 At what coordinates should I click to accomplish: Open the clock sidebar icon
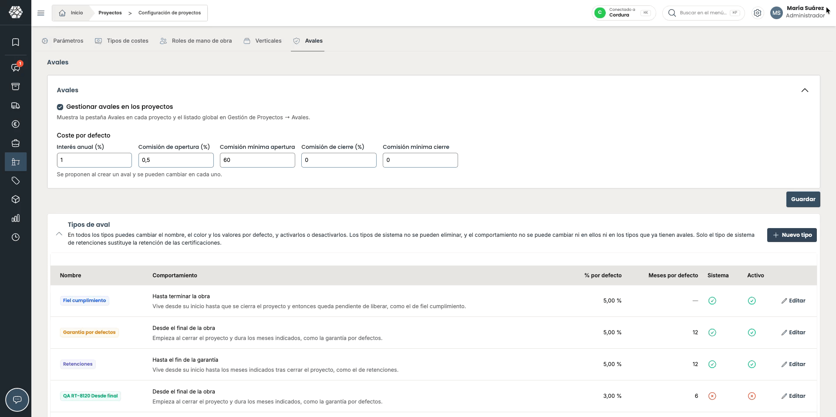click(x=16, y=237)
